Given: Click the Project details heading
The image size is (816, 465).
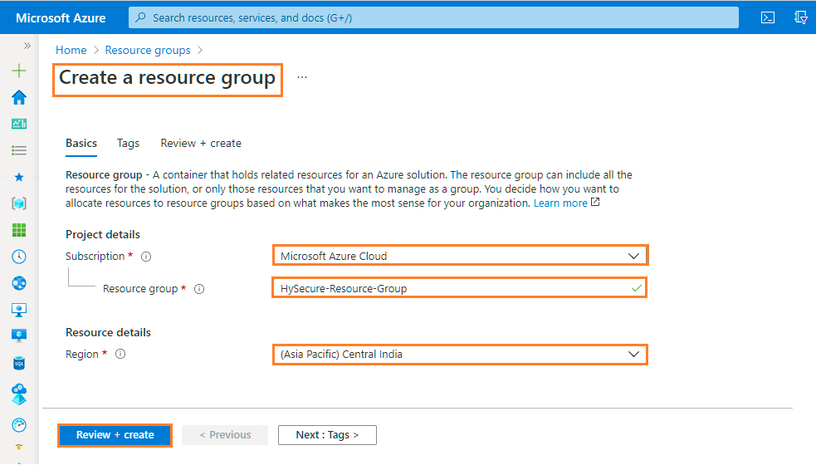Looking at the screenshot, I should pos(103,234).
